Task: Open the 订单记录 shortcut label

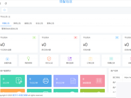Action: [91, 63]
